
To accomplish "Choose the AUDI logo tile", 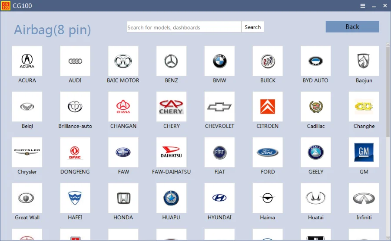I will (75, 61).
